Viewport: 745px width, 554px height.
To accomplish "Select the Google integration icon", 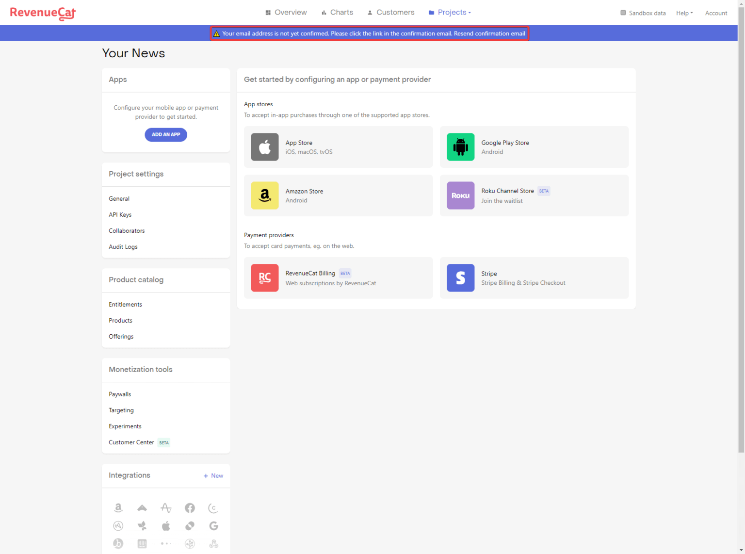I will [213, 526].
